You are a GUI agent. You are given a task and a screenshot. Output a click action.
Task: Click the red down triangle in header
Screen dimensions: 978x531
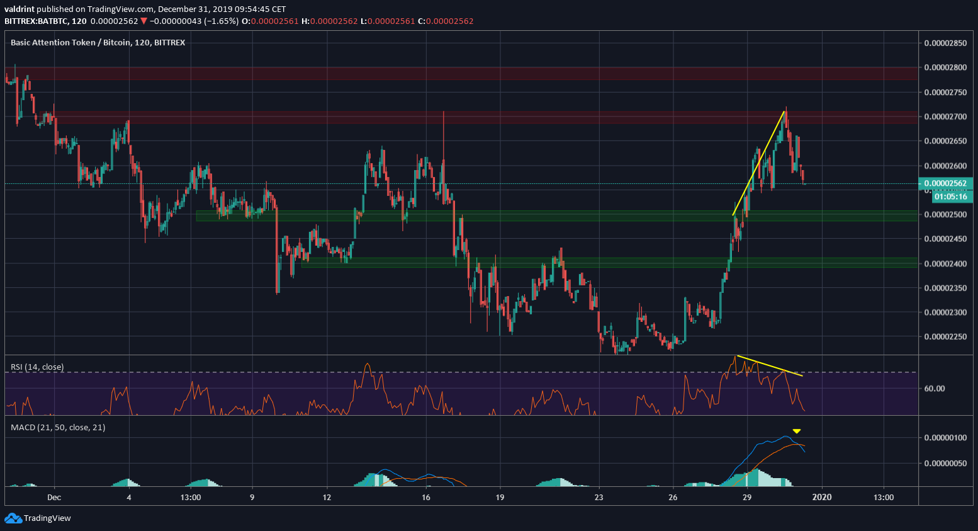(x=144, y=21)
